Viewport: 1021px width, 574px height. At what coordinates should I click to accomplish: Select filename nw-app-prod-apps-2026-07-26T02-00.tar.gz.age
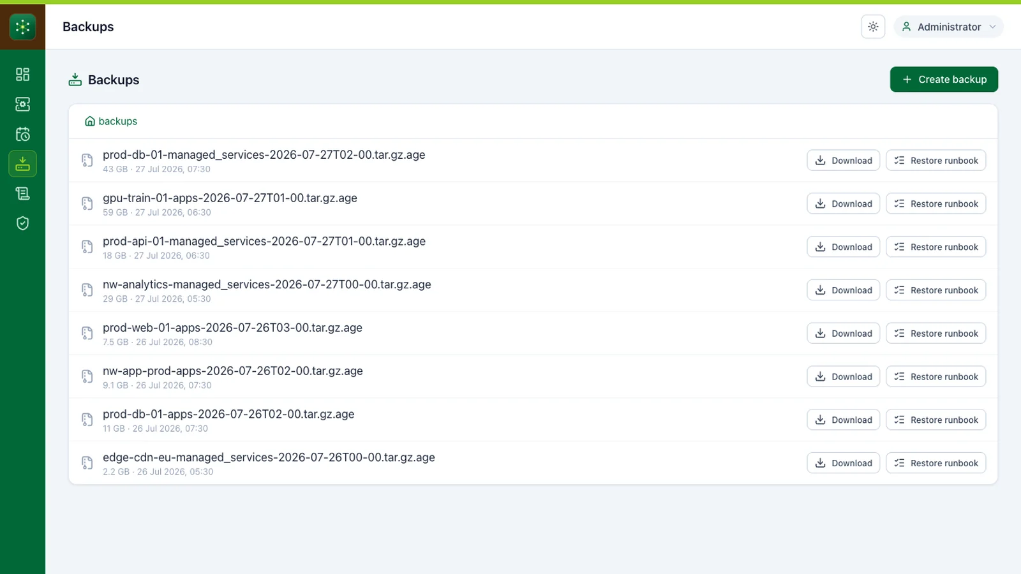click(233, 371)
